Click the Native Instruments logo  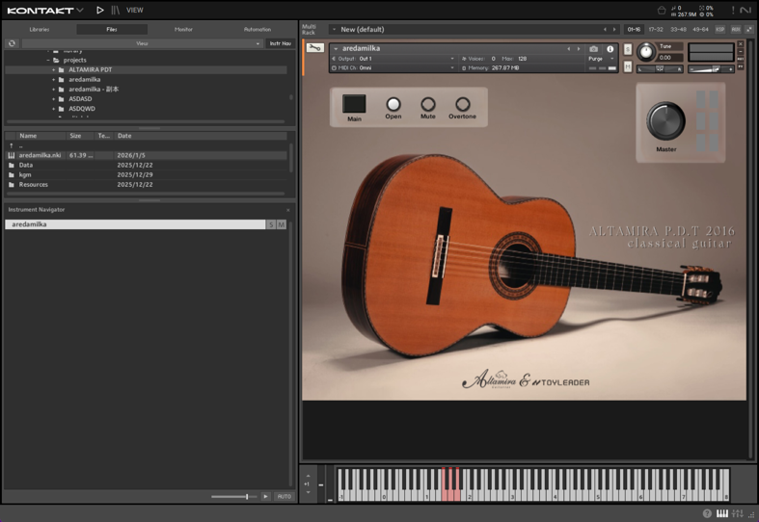coord(745,11)
